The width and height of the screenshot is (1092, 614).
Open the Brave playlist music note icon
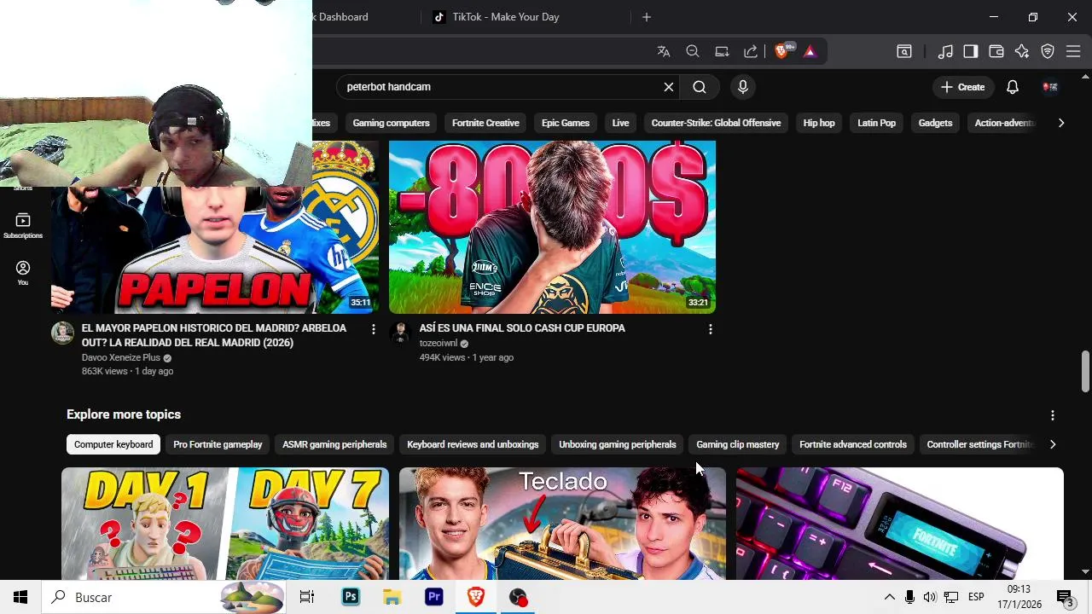[x=945, y=52]
